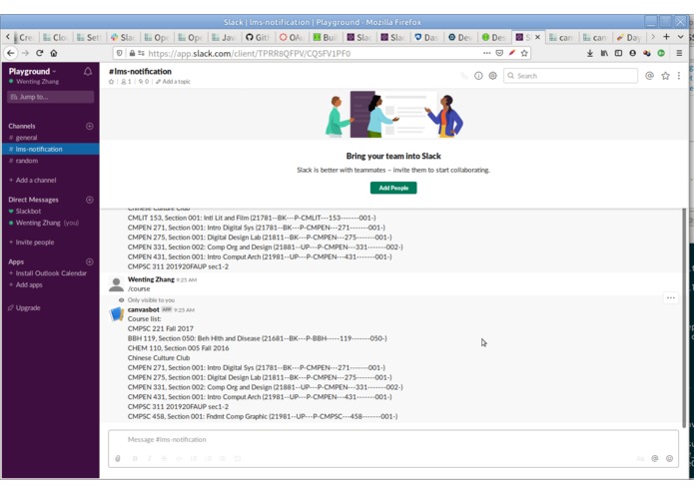Click Wenting Zhang message author name
This screenshot has width=694, height=493.
point(151,279)
